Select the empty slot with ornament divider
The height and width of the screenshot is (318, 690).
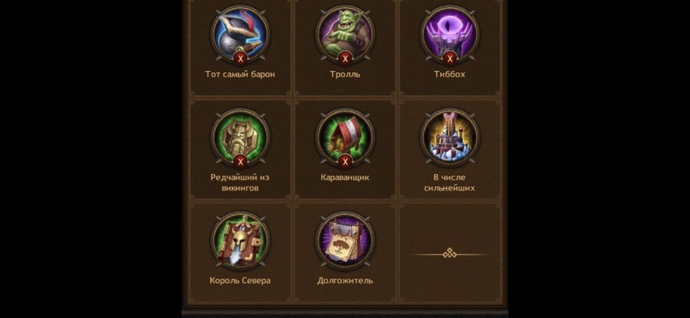click(450, 253)
